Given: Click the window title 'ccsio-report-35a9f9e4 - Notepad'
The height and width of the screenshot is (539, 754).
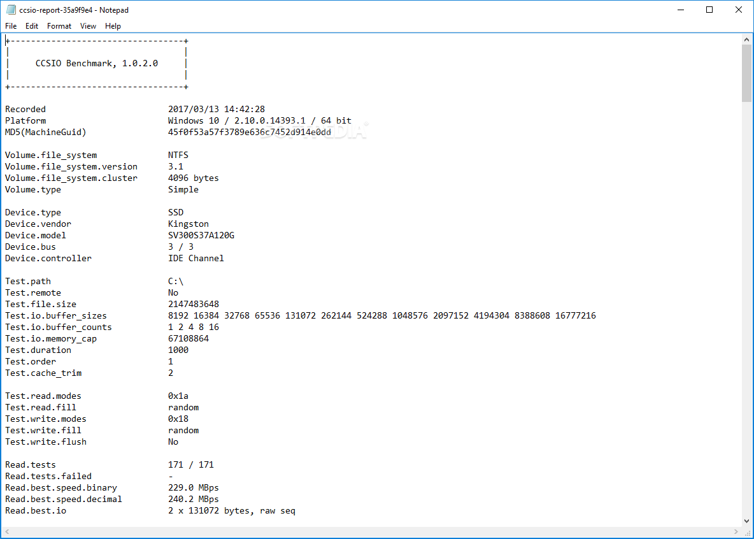Looking at the screenshot, I should (74, 10).
